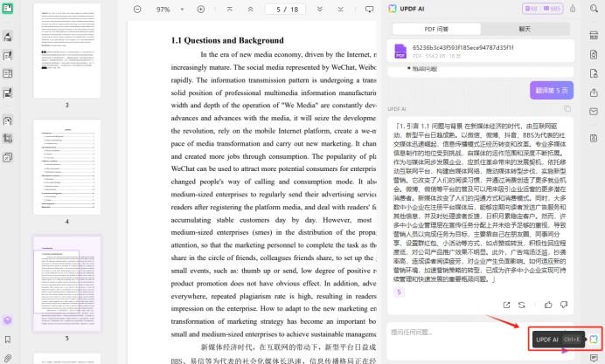This screenshot has height=364, width=605.
Task: Regenerate the AI response
Action: coord(522,305)
